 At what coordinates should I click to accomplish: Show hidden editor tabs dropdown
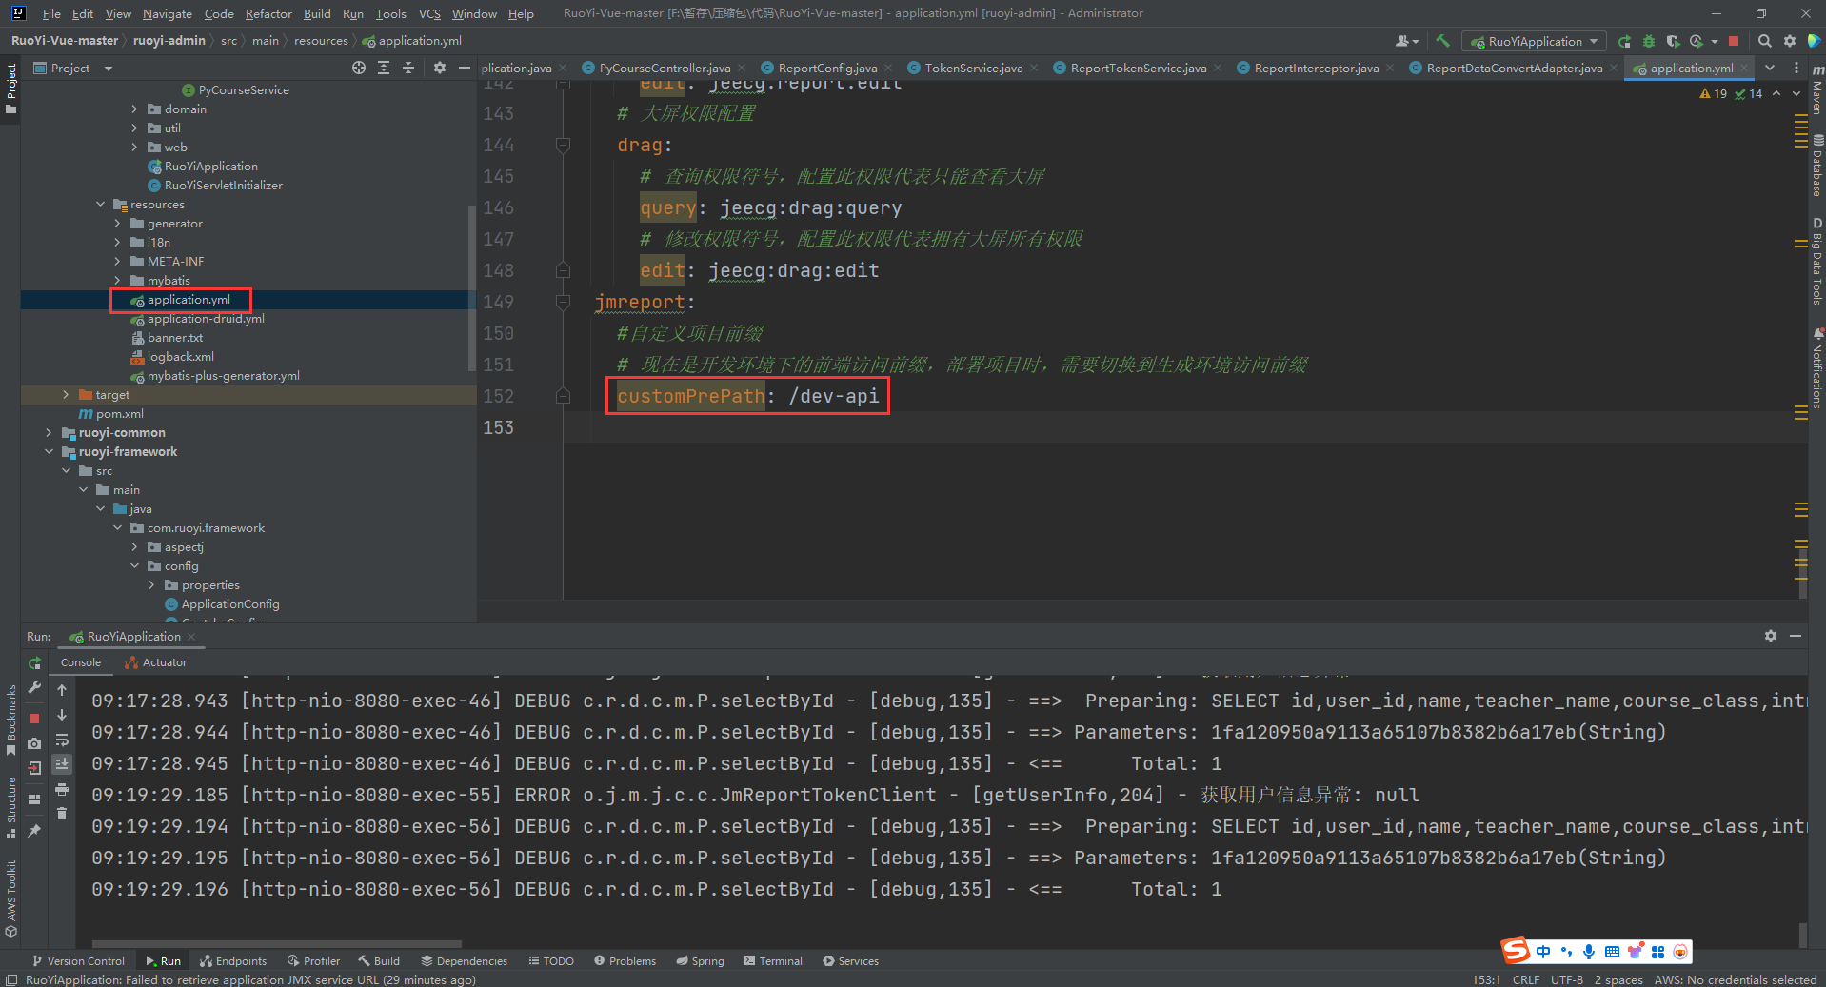[1770, 68]
